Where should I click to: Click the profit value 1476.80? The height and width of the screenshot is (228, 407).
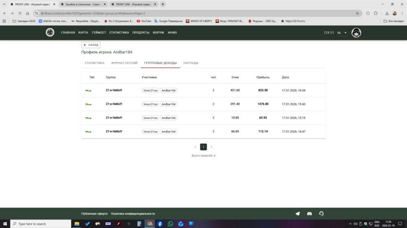pyautogui.click(x=263, y=104)
